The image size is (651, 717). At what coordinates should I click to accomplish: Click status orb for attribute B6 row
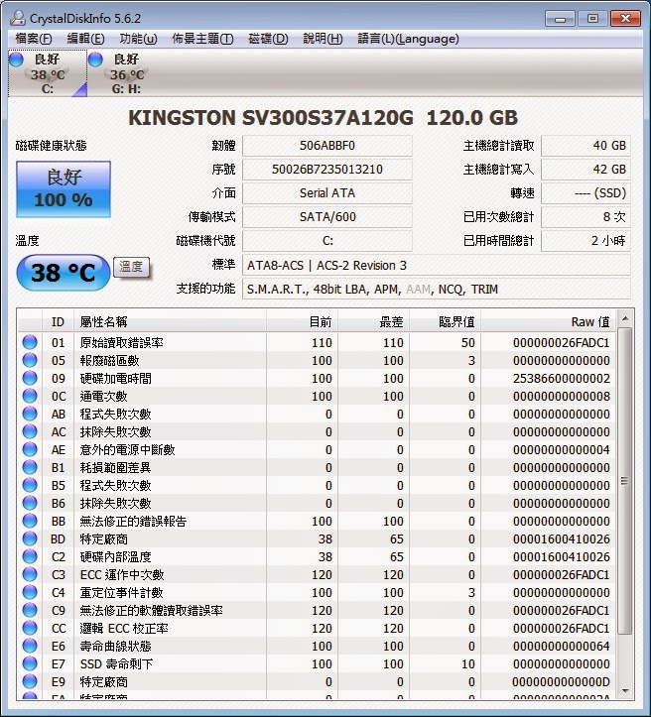point(30,503)
